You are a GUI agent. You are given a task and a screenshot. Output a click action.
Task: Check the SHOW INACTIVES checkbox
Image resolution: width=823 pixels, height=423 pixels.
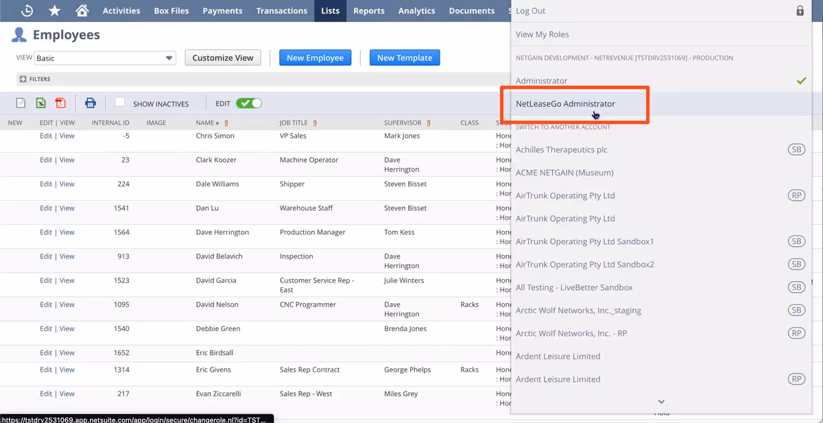coord(120,103)
